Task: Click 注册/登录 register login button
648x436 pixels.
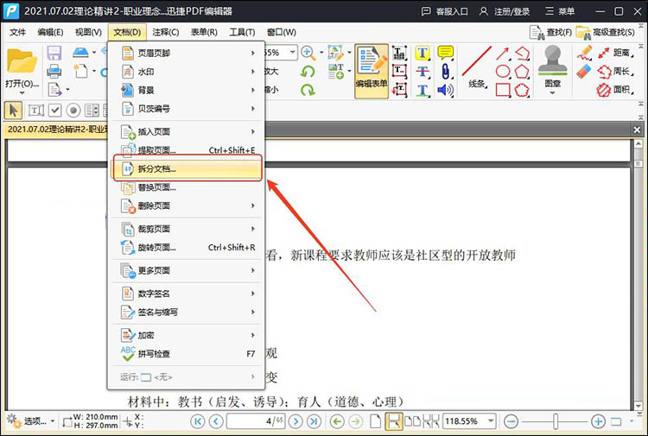Action: tap(505, 11)
